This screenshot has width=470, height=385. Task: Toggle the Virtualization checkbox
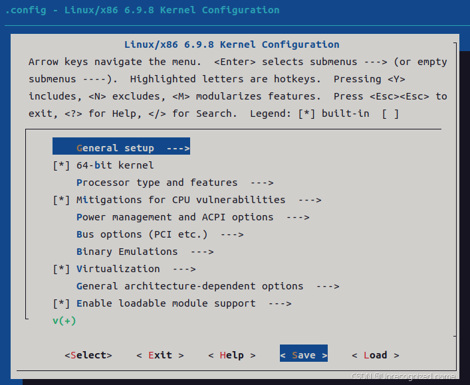(61, 269)
